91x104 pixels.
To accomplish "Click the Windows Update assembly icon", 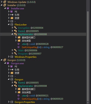I will click(5, 2).
